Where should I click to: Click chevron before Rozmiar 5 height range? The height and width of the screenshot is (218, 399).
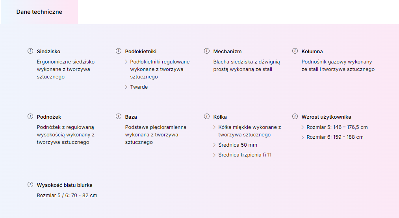point(302,127)
